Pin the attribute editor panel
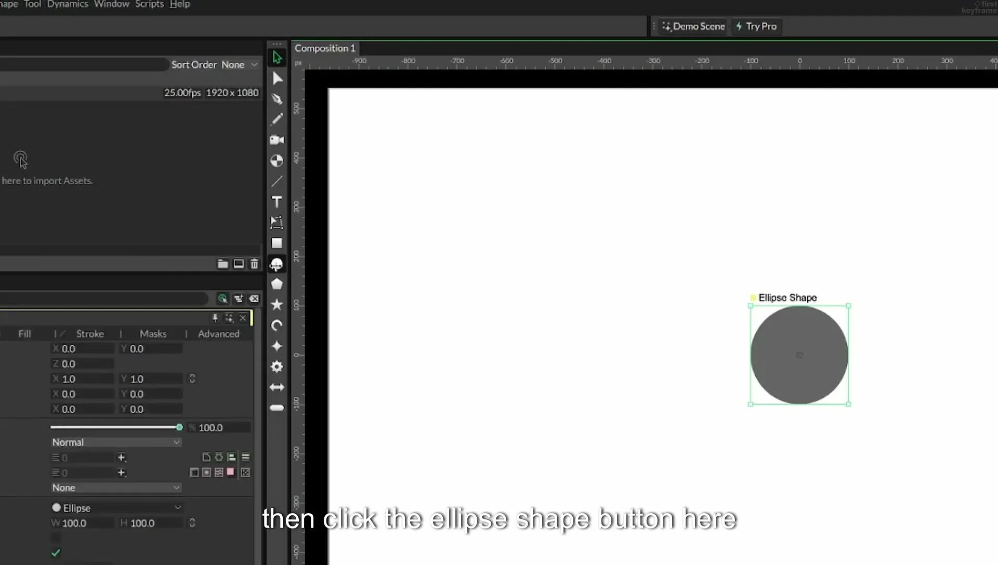The height and width of the screenshot is (565, 998). click(215, 318)
